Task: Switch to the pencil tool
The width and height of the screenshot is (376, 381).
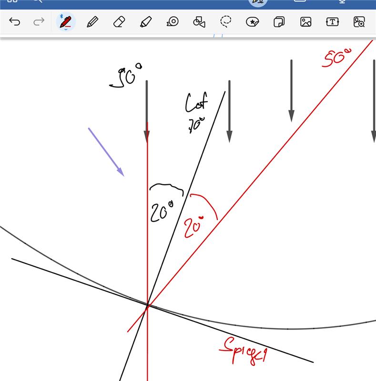Action: (x=92, y=22)
